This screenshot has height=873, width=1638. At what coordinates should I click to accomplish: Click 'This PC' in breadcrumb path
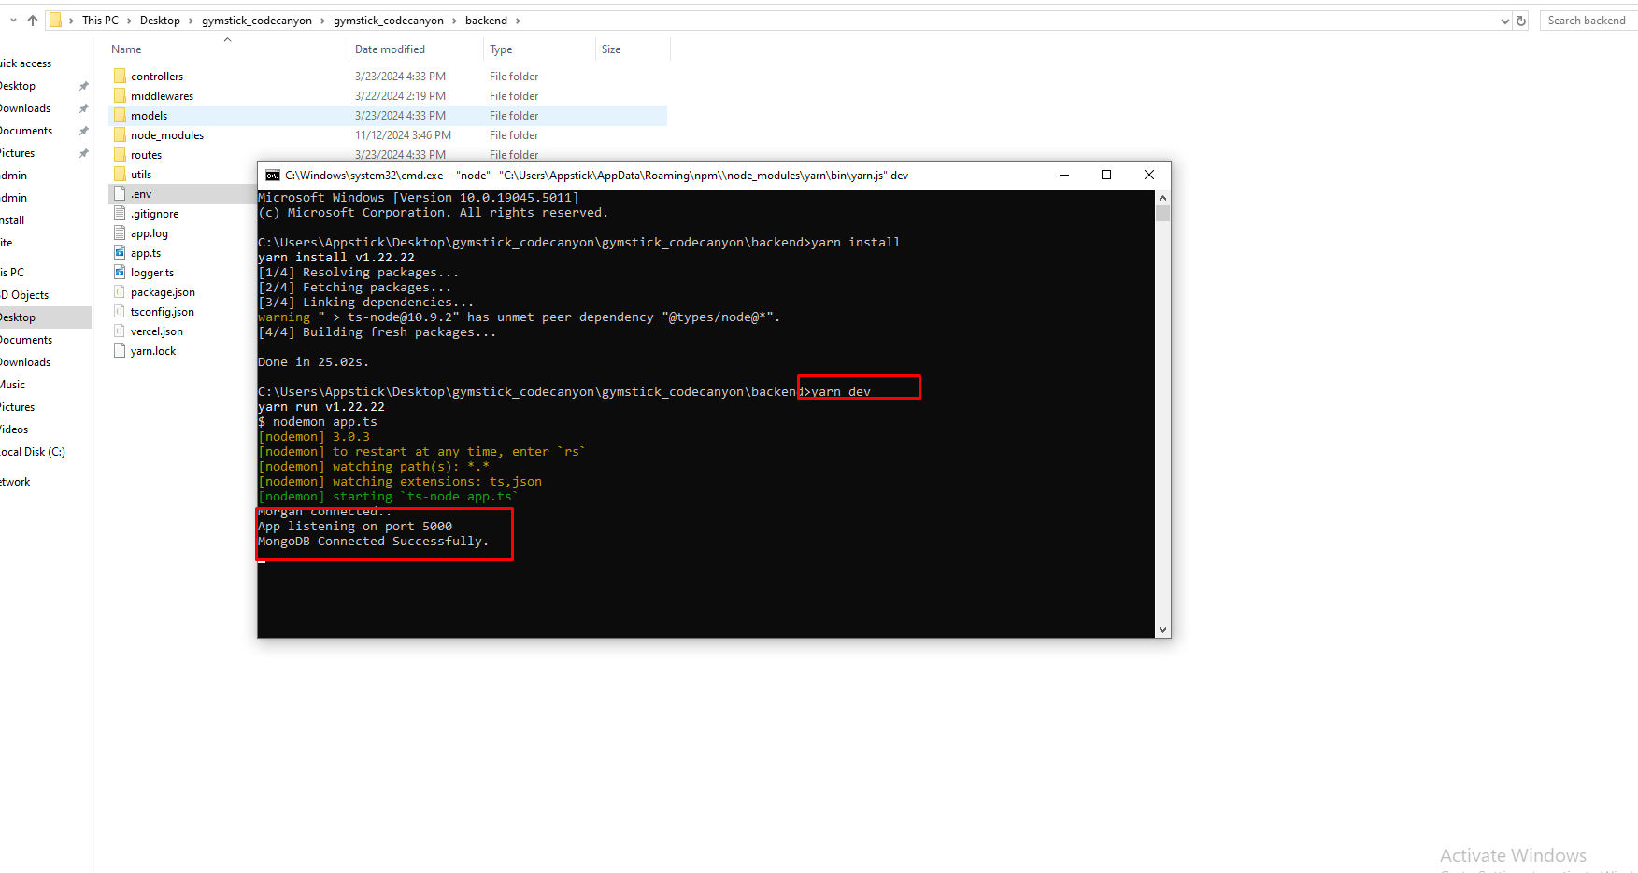[100, 21]
